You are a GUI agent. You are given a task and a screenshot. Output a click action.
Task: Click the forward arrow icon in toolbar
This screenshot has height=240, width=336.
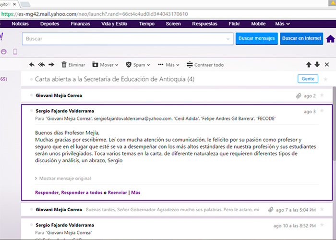click(51, 65)
